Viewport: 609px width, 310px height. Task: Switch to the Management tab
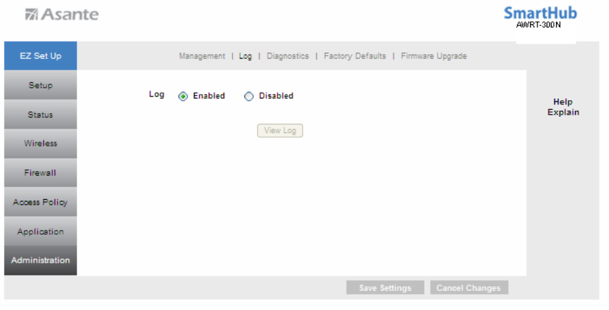pos(202,56)
